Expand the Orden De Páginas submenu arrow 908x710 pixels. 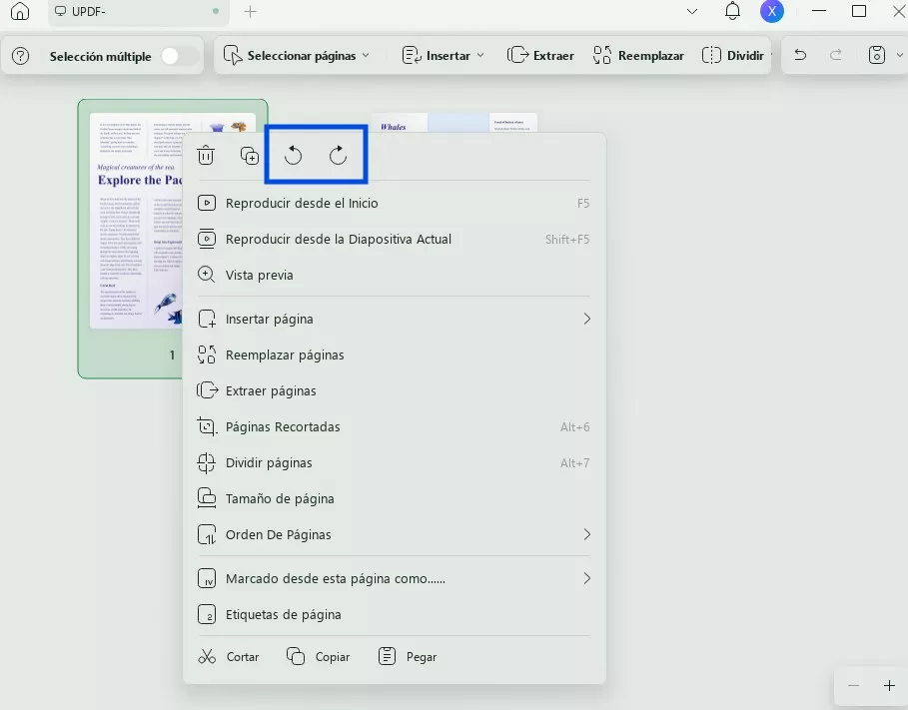586,534
